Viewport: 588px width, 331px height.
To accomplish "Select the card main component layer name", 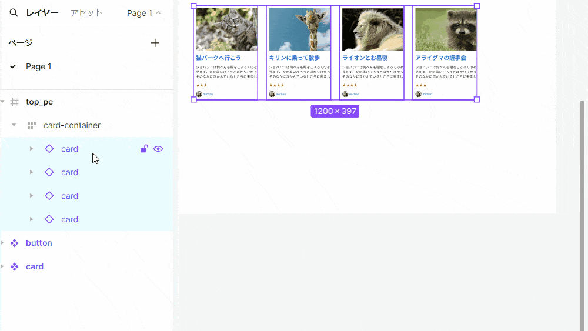I will pyautogui.click(x=35, y=266).
